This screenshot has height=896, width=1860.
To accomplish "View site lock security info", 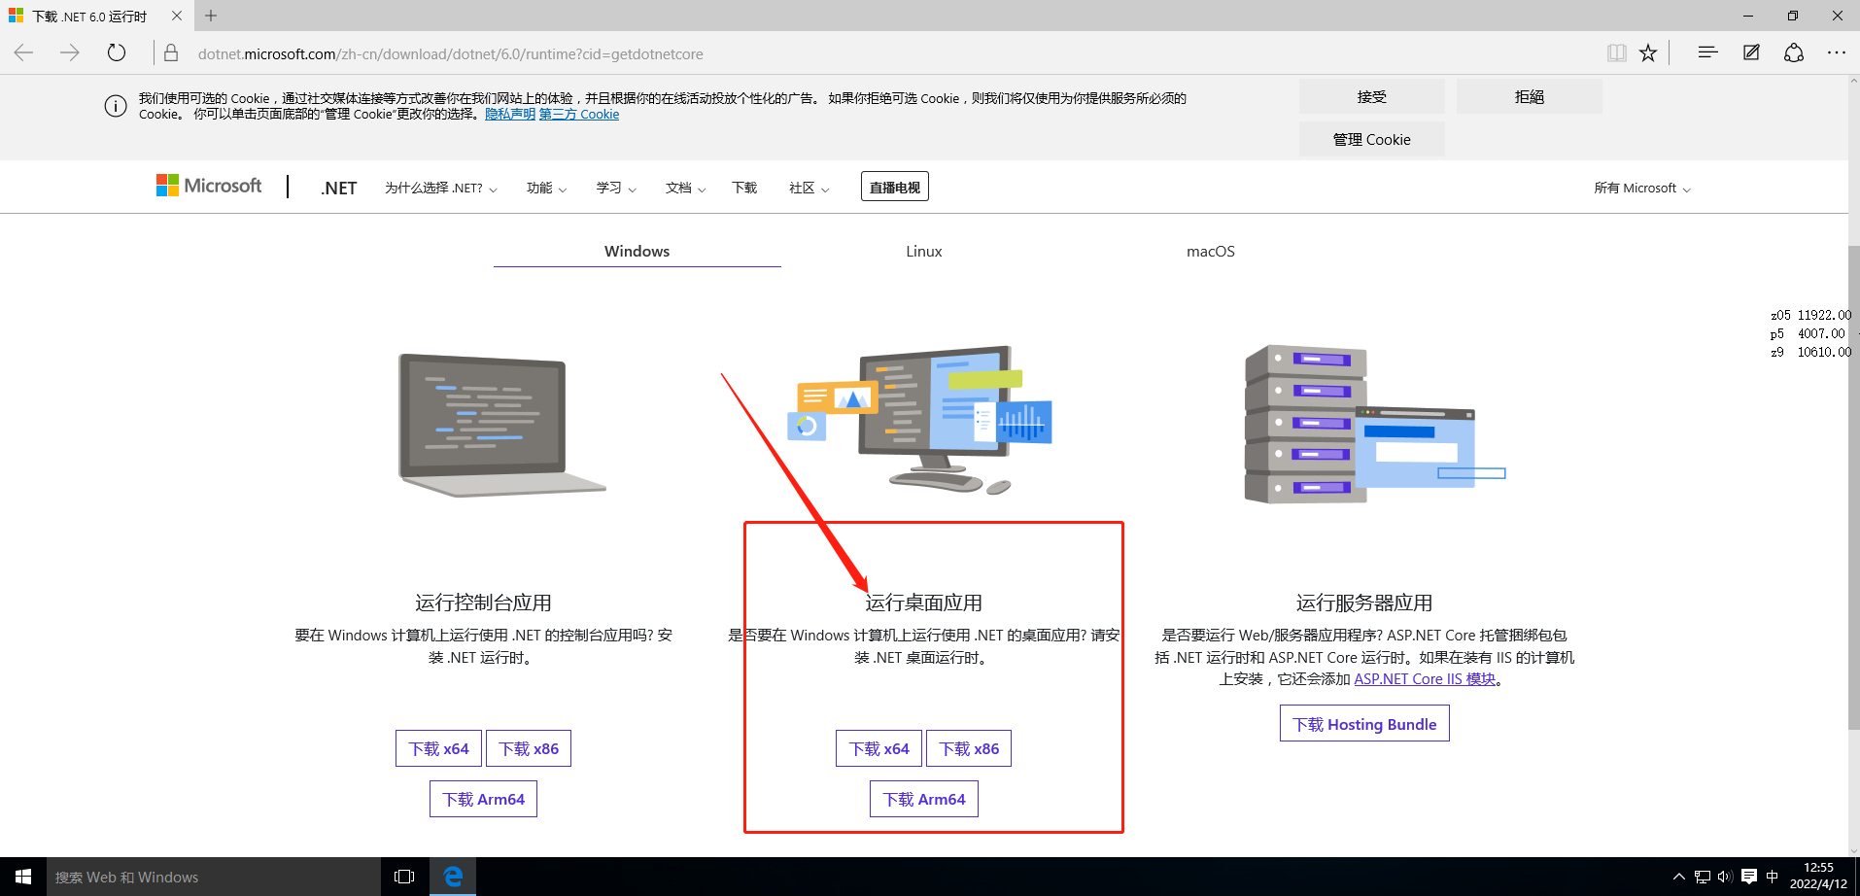I will coord(171,53).
